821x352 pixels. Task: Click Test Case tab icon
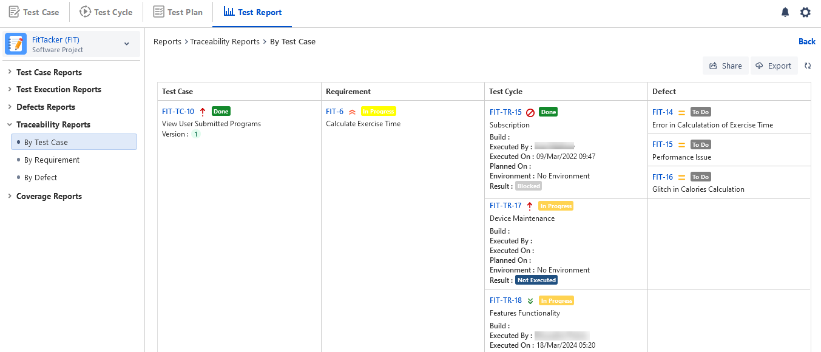(14, 12)
